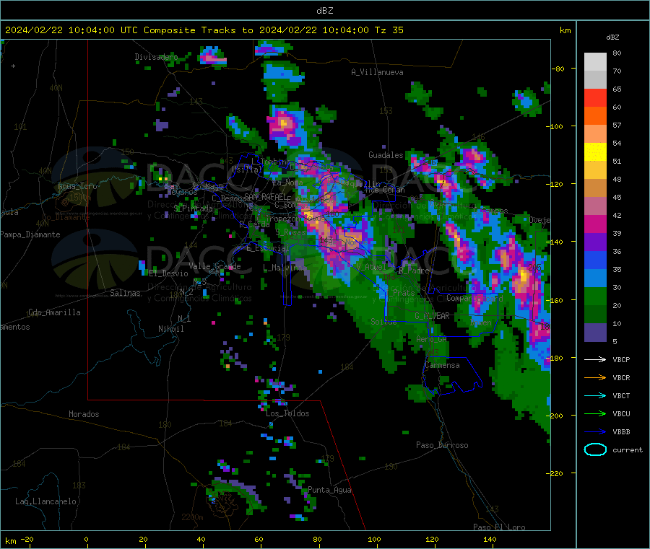
Task: Click the 'SAN_RAFAEL' map label
Action: click(265, 196)
